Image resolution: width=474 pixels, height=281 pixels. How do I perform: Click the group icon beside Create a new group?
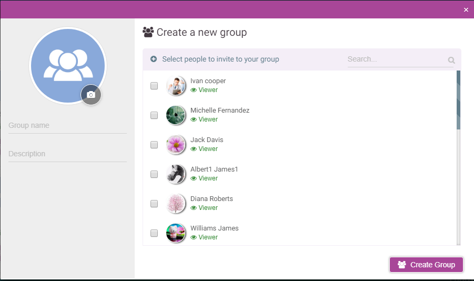148,32
